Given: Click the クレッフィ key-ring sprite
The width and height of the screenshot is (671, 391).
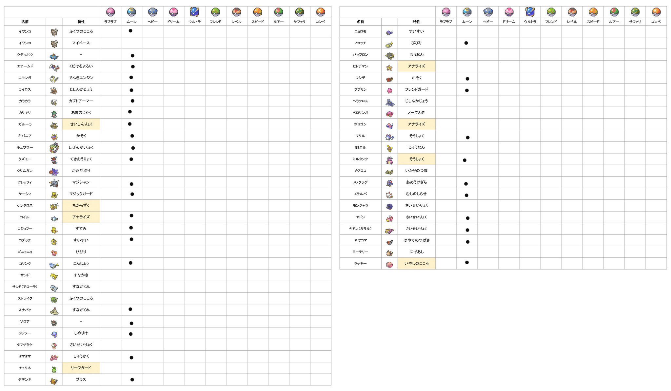Looking at the screenshot, I should tap(54, 183).
